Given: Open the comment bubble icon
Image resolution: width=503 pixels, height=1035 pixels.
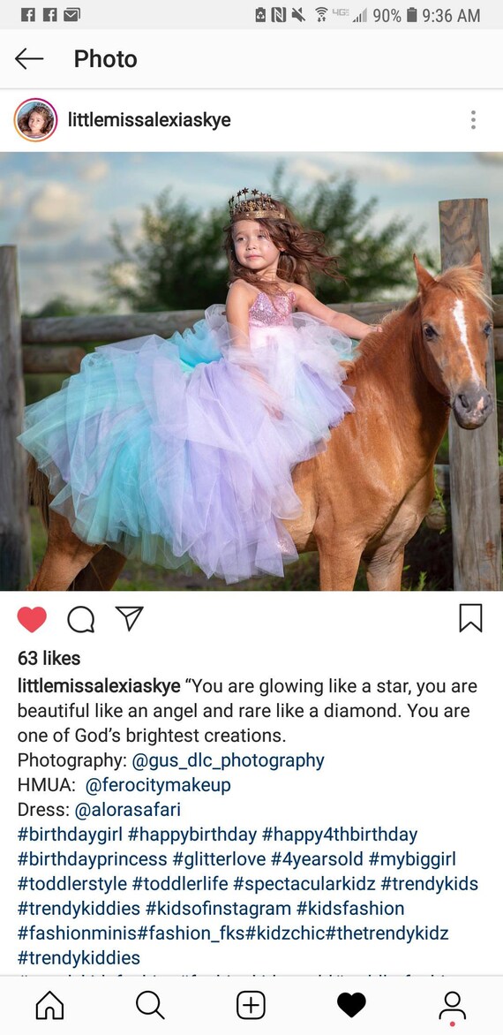Looking at the screenshot, I should [80, 619].
